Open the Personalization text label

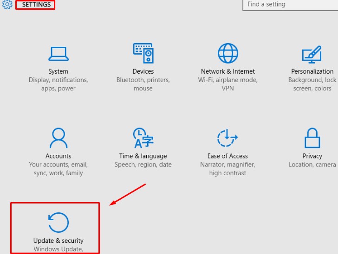click(312, 71)
